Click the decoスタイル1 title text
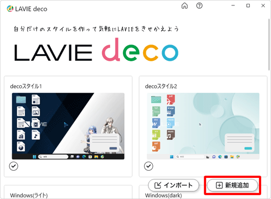 (26, 86)
